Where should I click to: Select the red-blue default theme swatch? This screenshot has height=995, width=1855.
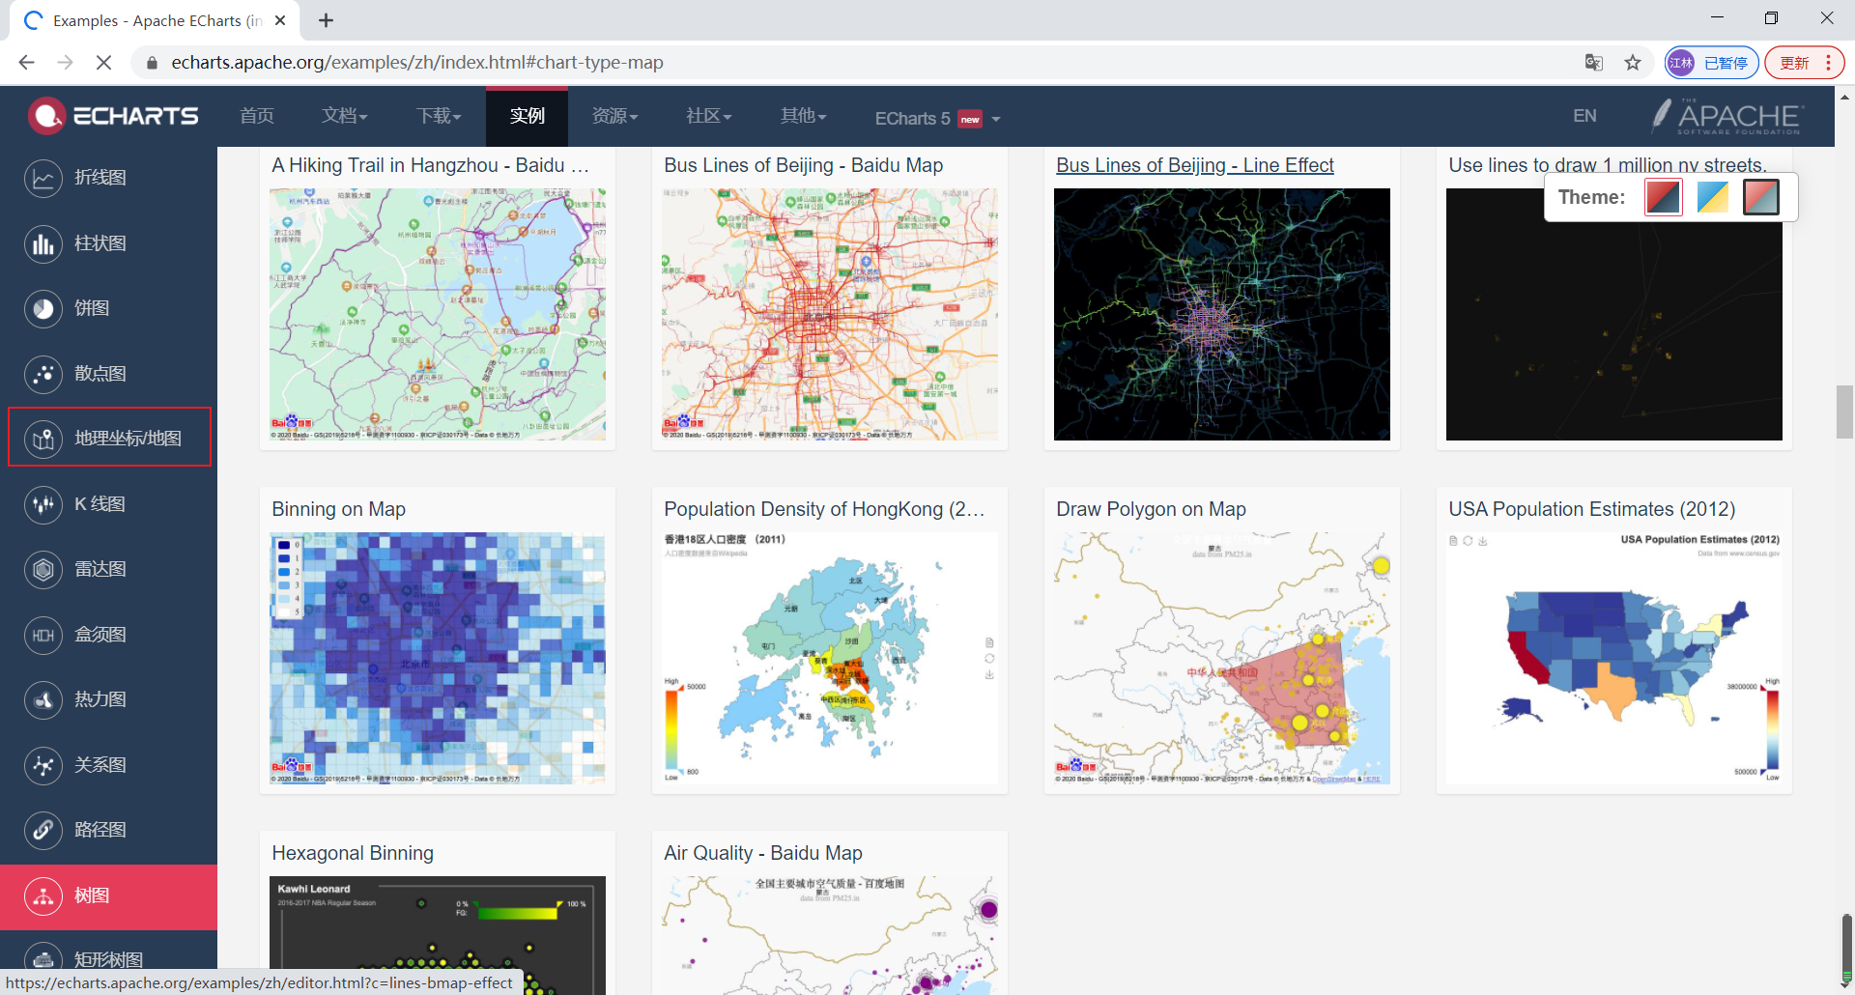tap(1663, 197)
